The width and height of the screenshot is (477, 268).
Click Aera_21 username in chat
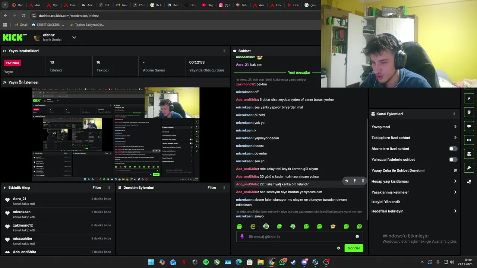(x=242, y=65)
